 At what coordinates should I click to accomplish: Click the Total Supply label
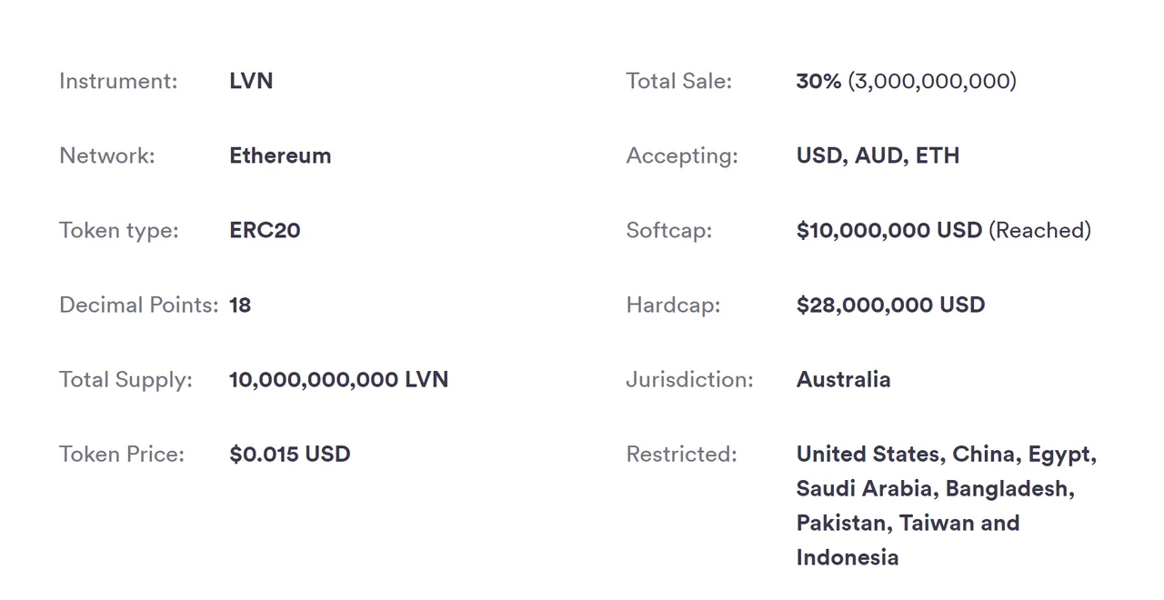(125, 379)
